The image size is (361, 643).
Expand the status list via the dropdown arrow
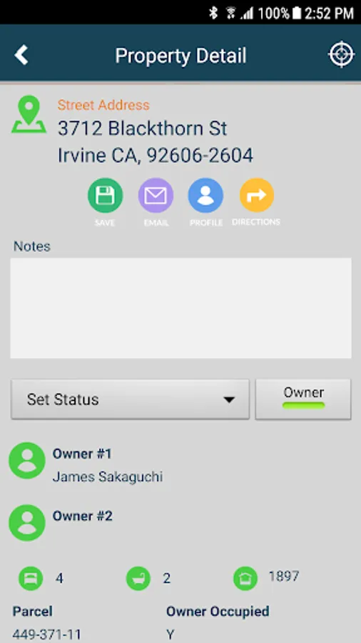pyautogui.click(x=229, y=400)
